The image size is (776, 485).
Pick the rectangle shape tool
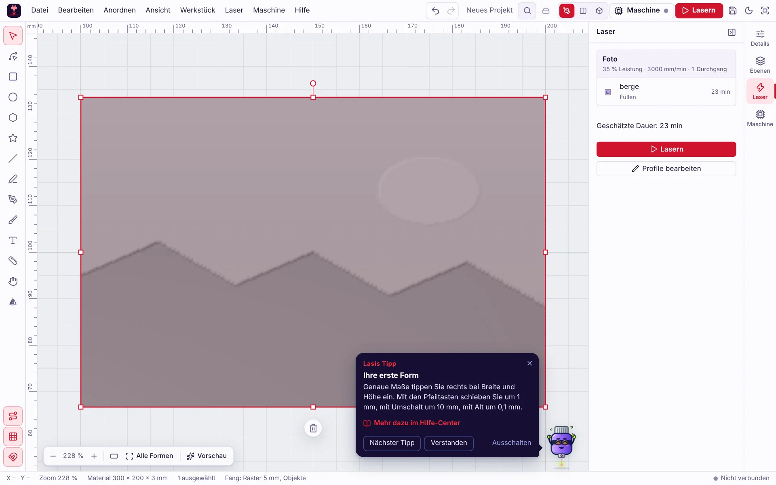[x=13, y=77]
